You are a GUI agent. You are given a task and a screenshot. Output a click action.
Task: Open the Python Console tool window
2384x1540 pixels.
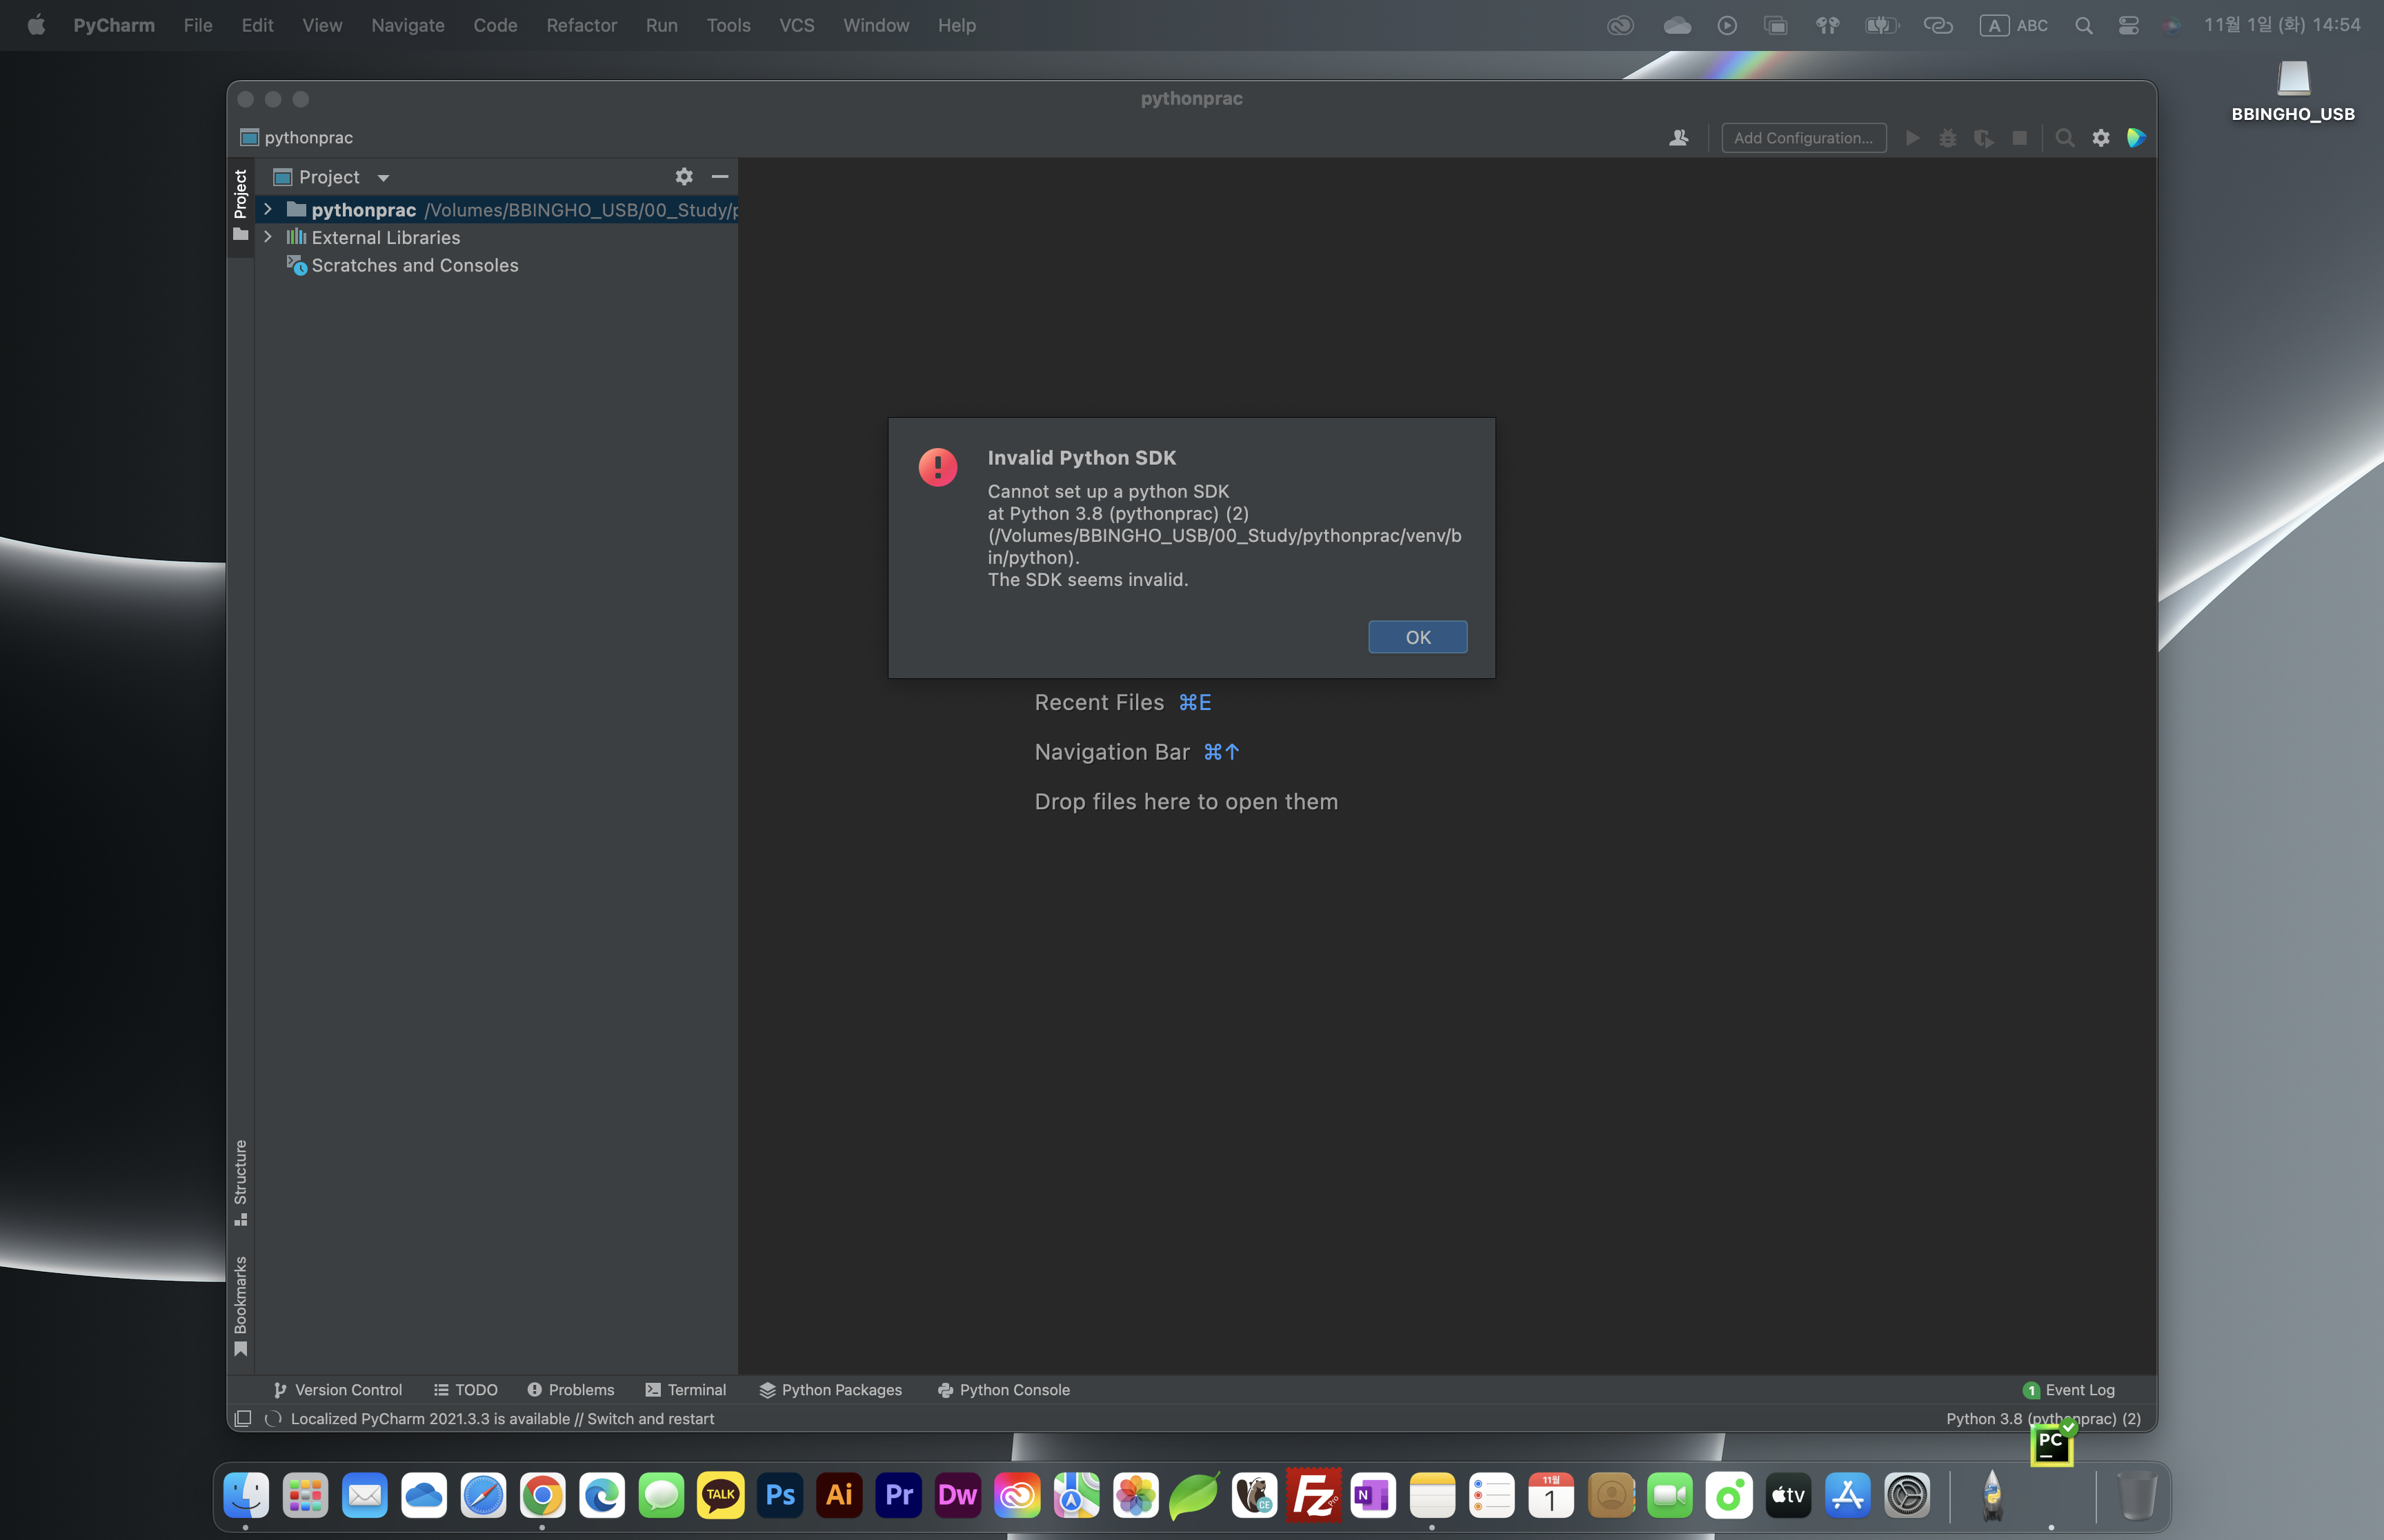tap(1004, 1390)
